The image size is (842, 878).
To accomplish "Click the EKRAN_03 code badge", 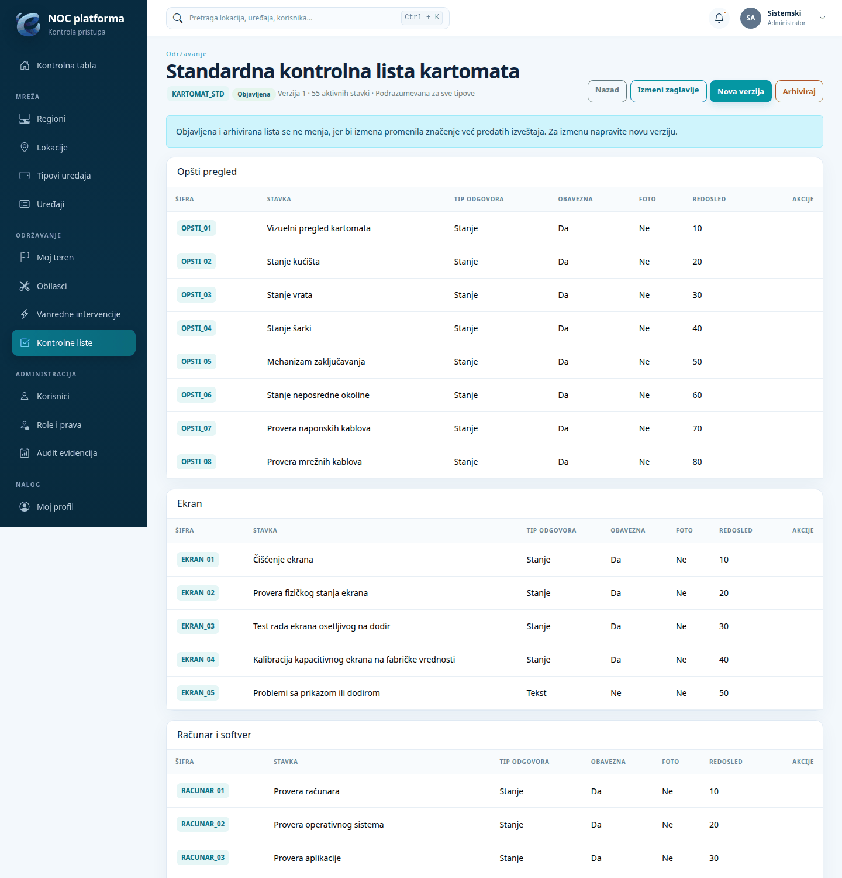I will coord(198,626).
